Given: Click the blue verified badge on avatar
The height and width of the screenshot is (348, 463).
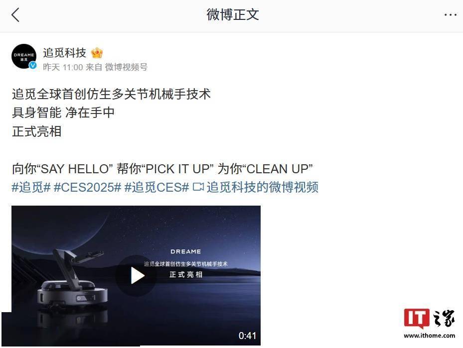Looking at the screenshot, I should tap(33, 65).
